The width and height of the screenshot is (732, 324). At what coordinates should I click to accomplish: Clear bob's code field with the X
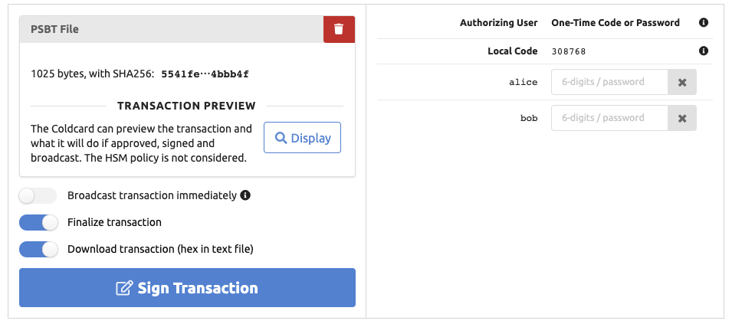[x=682, y=118]
